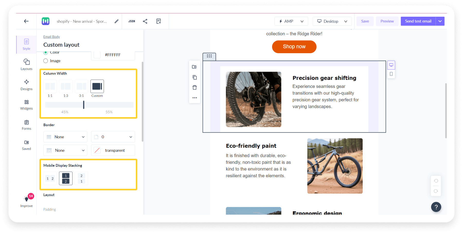Click the Shop now button

(x=294, y=47)
